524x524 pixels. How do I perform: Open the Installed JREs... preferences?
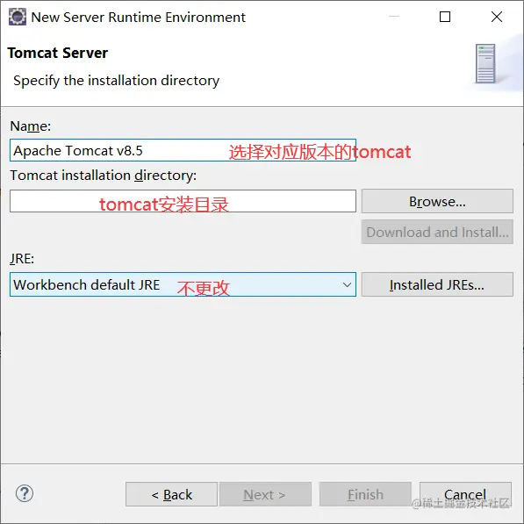(x=437, y=284)
